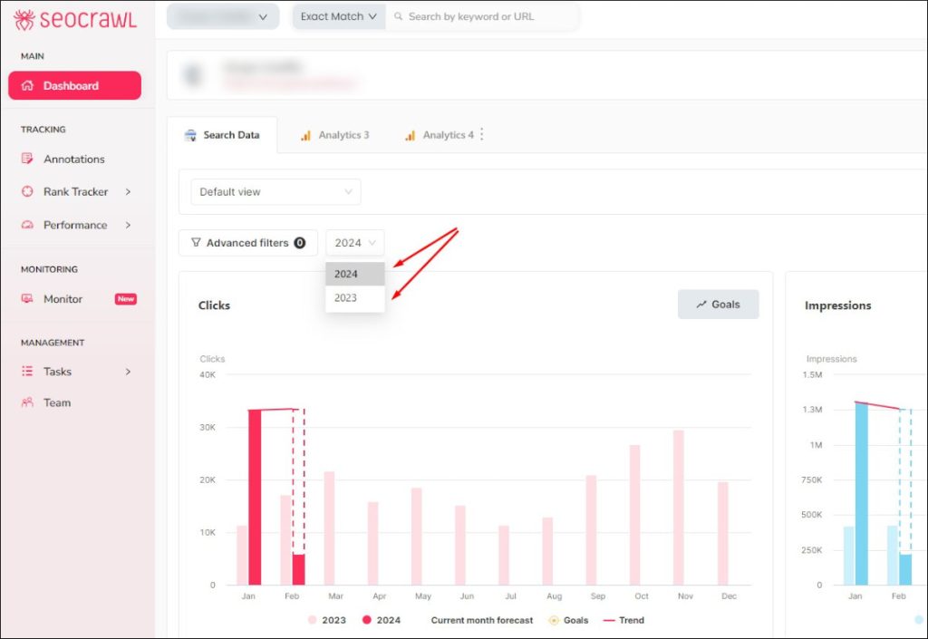The image size is (928, 639).
Task: Open the three-dot menu beside Analytics 4
Action: (481, 132)
